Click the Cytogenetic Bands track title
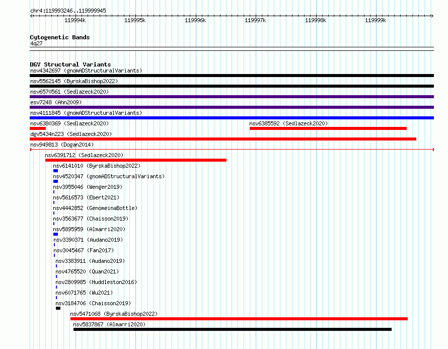Viewport: 448px width, 349px height. (60, 37)
